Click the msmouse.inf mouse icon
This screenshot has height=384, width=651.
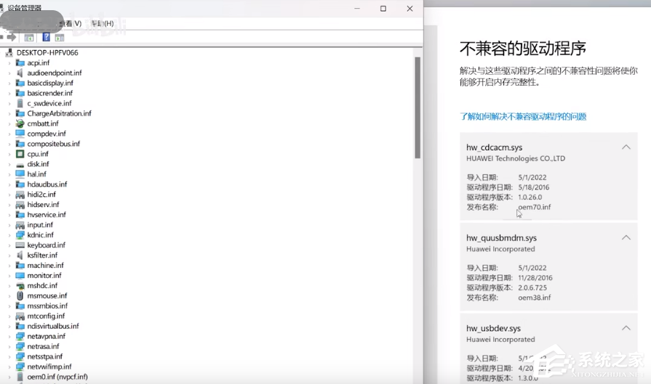tap(20, 296)
